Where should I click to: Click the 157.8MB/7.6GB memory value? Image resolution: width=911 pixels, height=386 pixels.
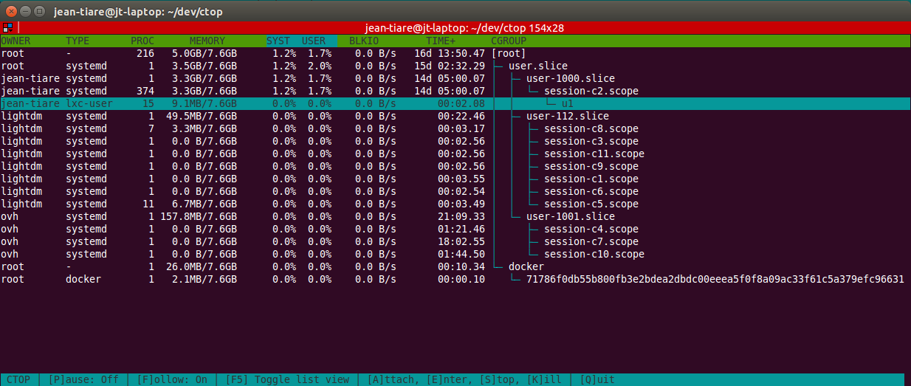click(199, 216)
